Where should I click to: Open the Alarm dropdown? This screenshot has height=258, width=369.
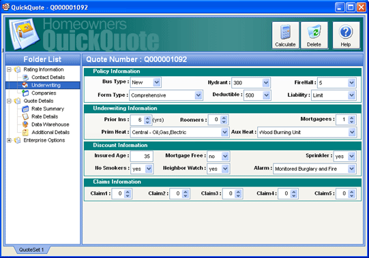(351, 168)
